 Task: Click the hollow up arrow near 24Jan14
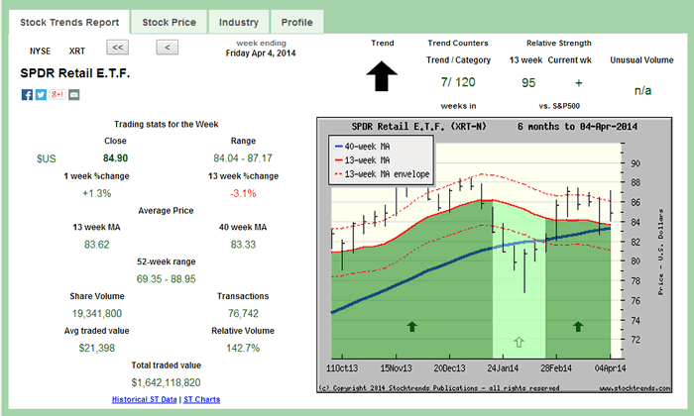[519, 342]
